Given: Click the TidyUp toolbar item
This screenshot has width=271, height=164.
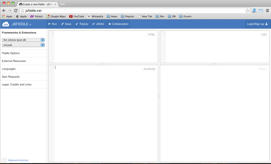Looking at the screenshot, I should pos(82,24).
